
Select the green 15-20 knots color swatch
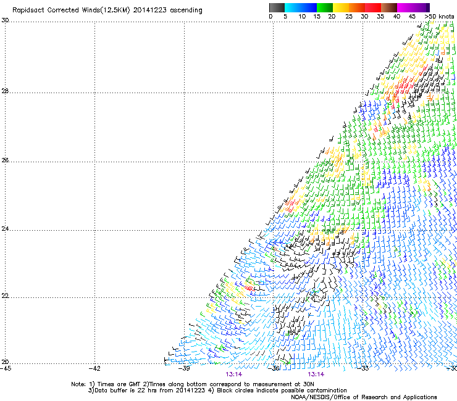(325, 7)
